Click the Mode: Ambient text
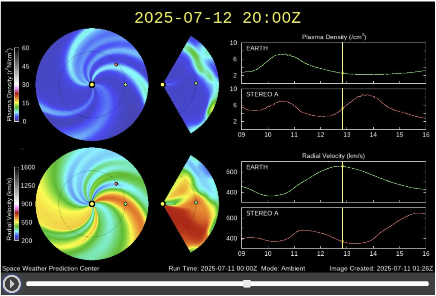The width and height of the screenshot is (436, 296). coord(283,268)
